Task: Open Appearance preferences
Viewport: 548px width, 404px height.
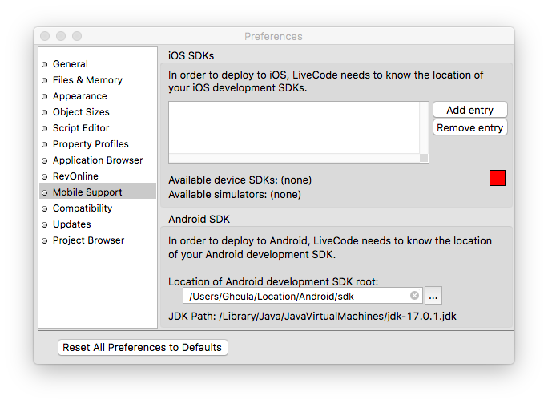Action: point(79,96)
